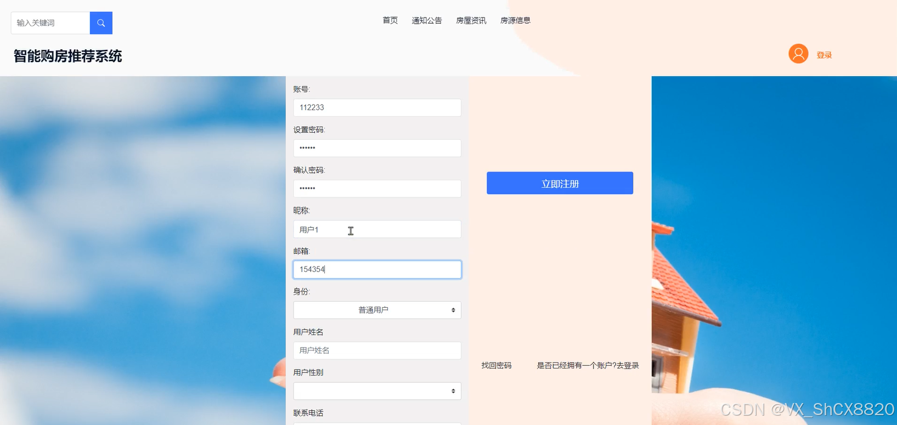Click the 账号 label text

pyautogui.click(x=302, y=89)
